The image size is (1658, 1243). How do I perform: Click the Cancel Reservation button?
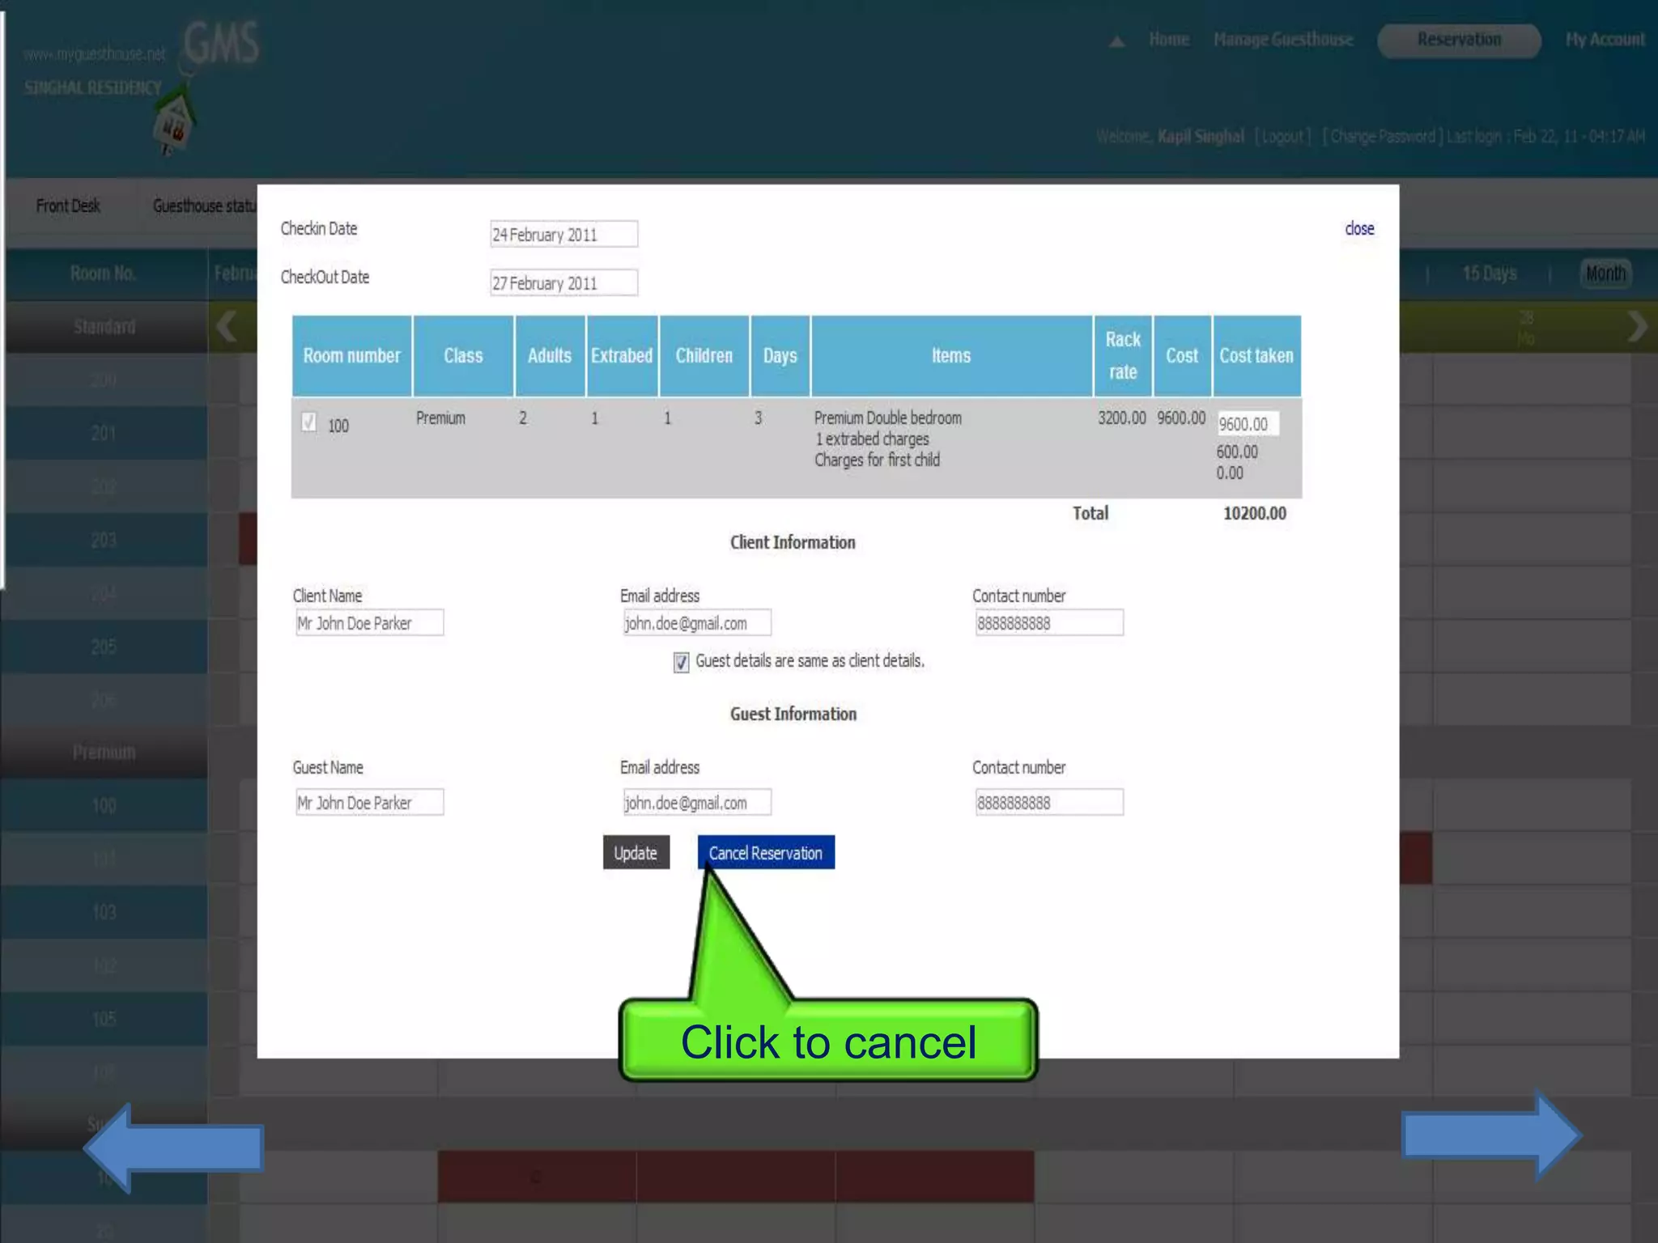766,853
